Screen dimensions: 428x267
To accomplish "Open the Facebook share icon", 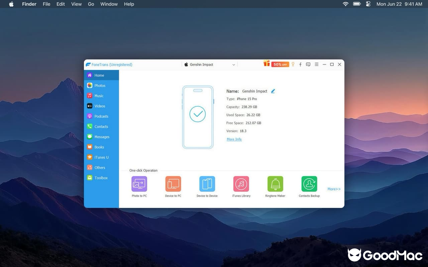I will [300, 64].
